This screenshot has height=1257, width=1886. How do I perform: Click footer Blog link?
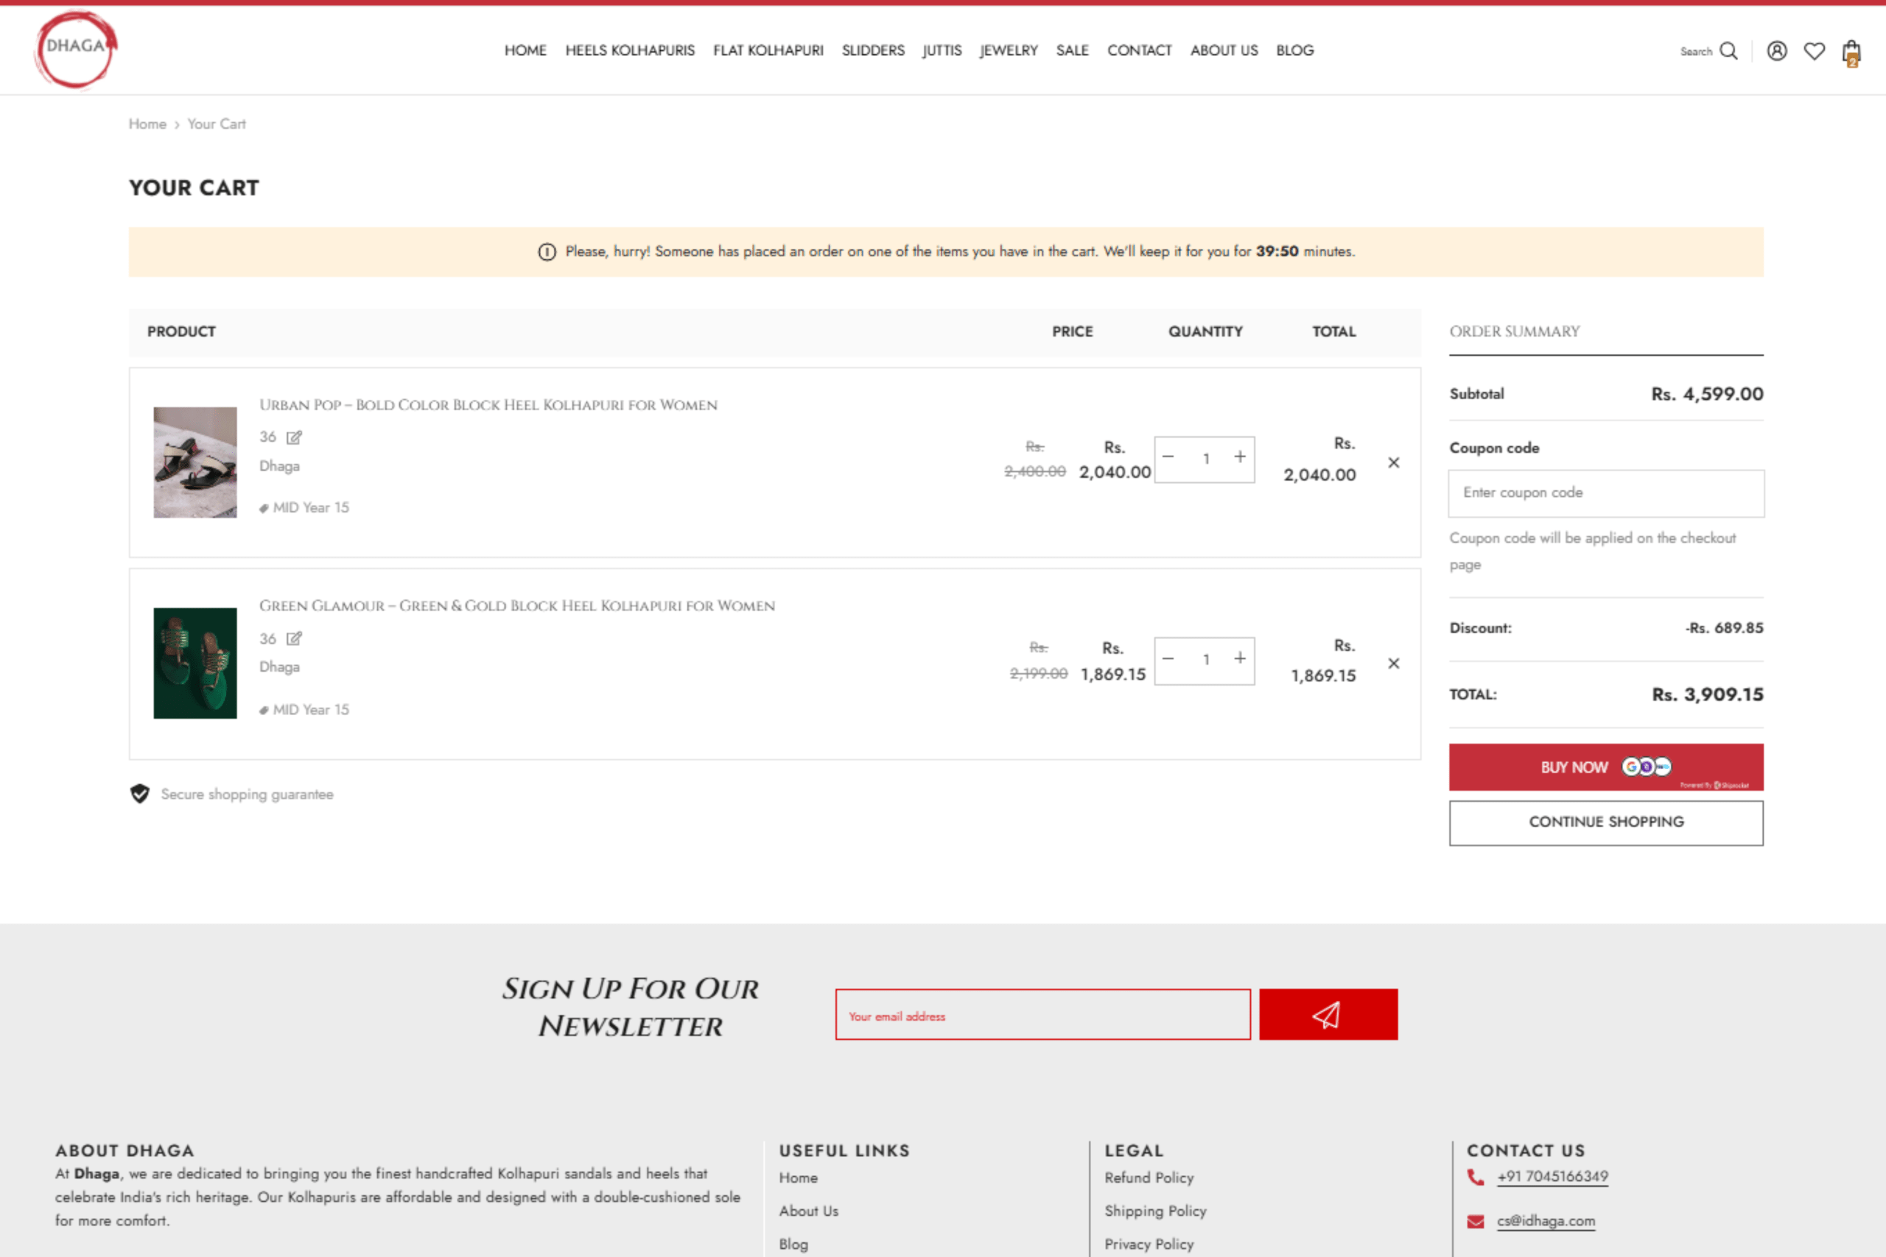pyautogui.click(x=793, y=1244)
